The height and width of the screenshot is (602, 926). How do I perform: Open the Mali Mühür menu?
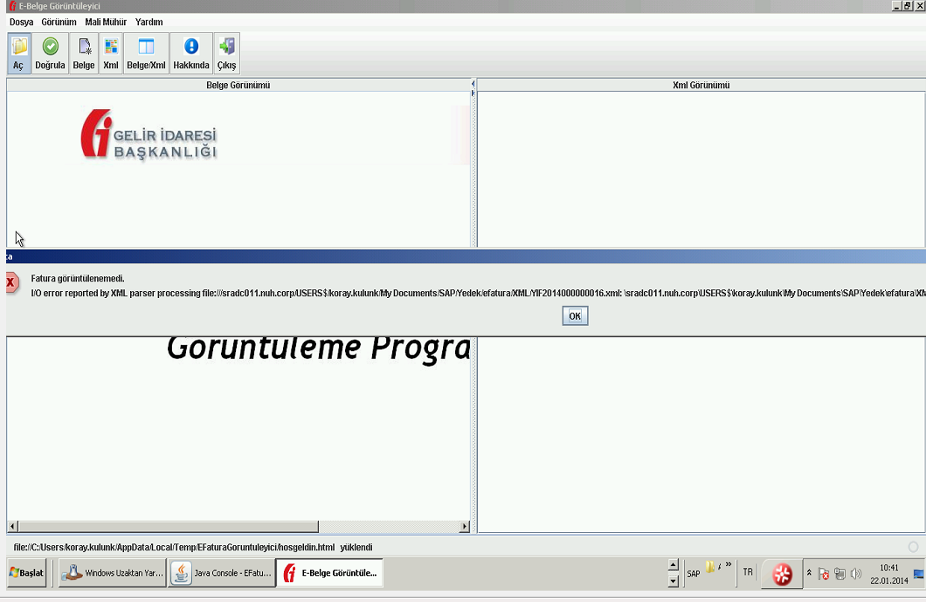pyautogui.click(x=106, y=22)
